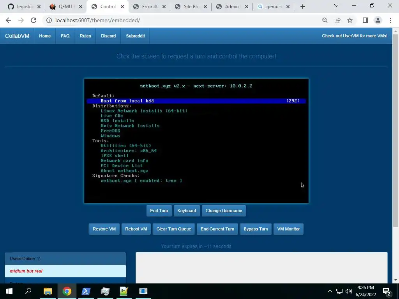Open the Windows Start menu
399x299 pixels.
9,291
